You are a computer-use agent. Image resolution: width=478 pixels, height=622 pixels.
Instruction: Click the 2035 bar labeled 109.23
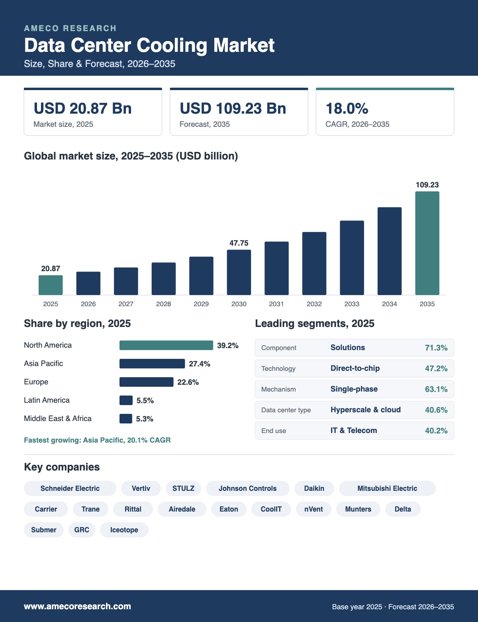[427, 243]
